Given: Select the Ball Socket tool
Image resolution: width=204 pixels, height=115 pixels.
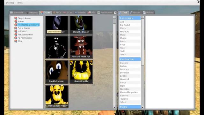Looking at the screenshot, I should (x=130, y=25).
